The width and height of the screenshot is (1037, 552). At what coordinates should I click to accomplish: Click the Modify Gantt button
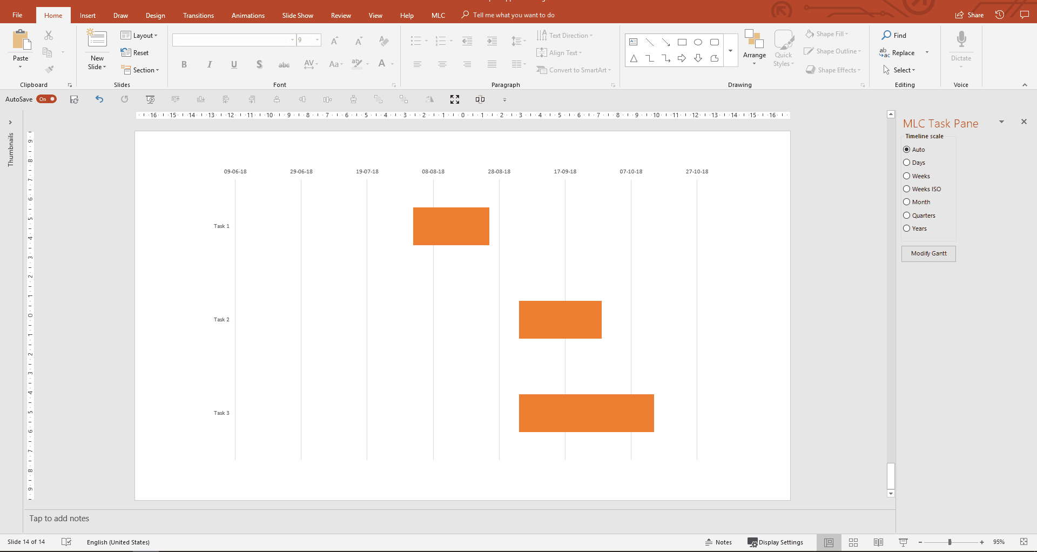(928, 253)
